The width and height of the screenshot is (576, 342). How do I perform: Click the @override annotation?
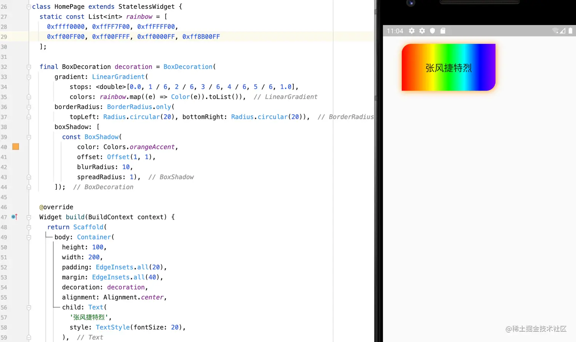point(56,207)
